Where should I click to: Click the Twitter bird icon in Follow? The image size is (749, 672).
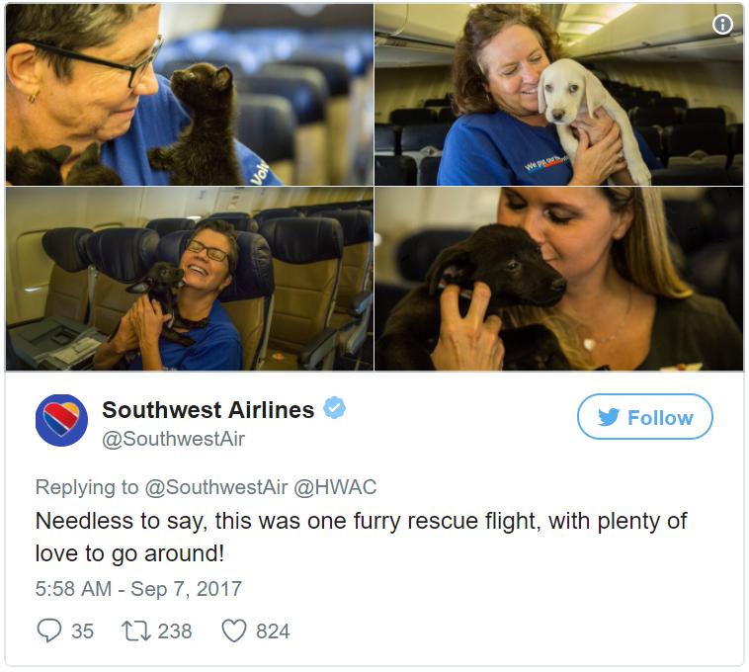[609, 417]
